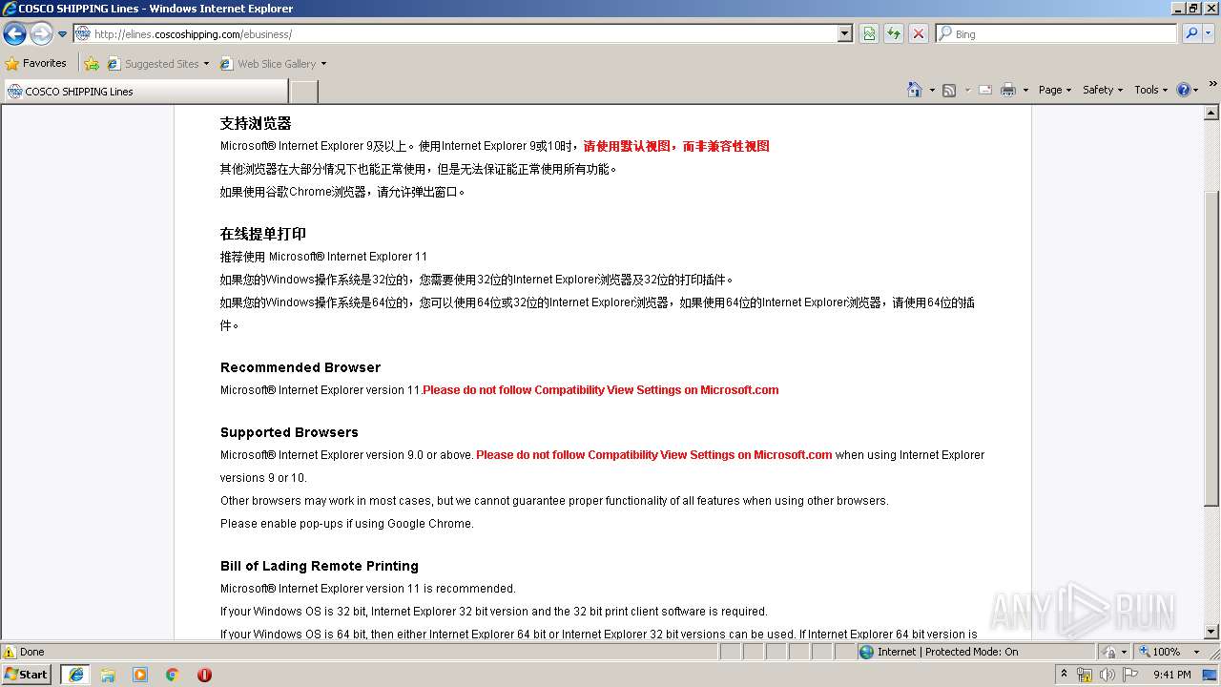This screenshot has height=687, width=1221.
Task: Click the red Stop loading icon
Action: pyautogui.click(x=919, y=33)
